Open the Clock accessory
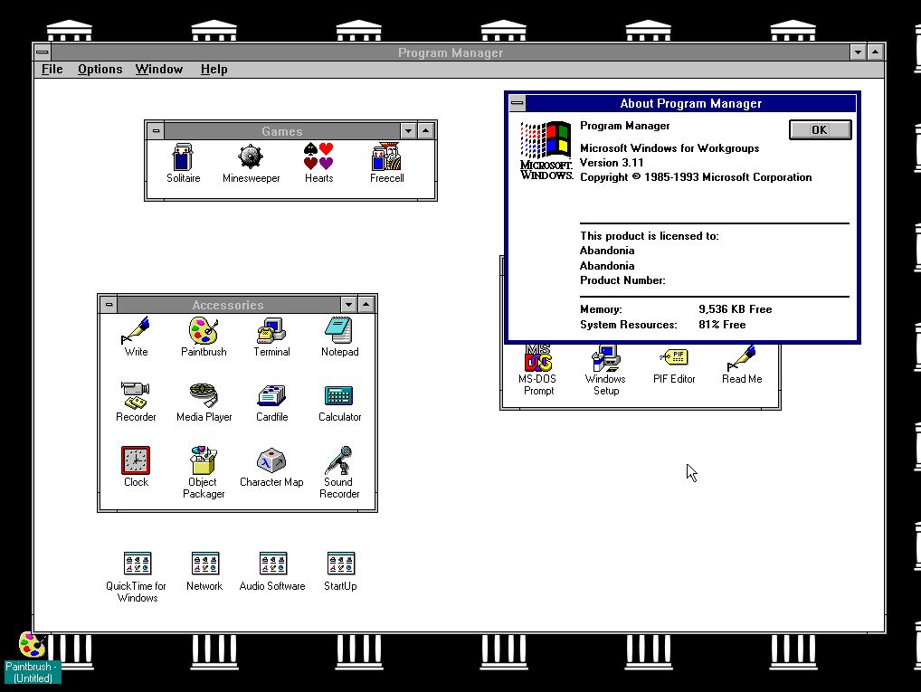921x692 pixels. pos(135,466)
